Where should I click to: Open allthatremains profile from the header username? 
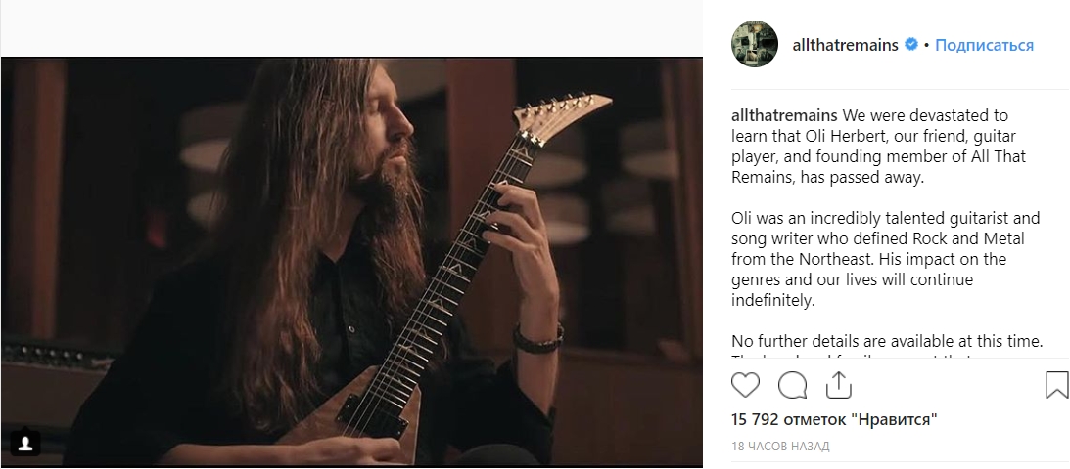coord(844,45)
